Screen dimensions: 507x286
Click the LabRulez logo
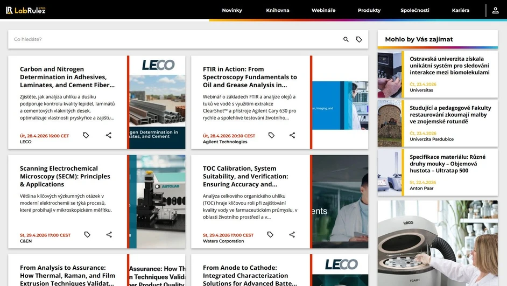coord(26,10)
